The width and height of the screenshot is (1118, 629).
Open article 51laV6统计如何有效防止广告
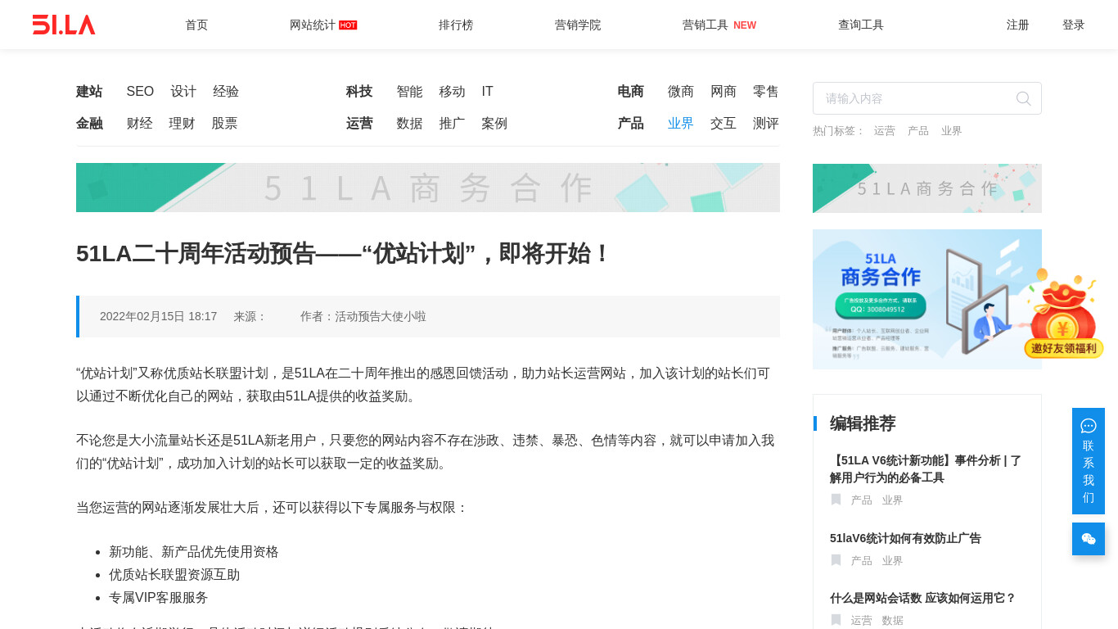[905, 538]
